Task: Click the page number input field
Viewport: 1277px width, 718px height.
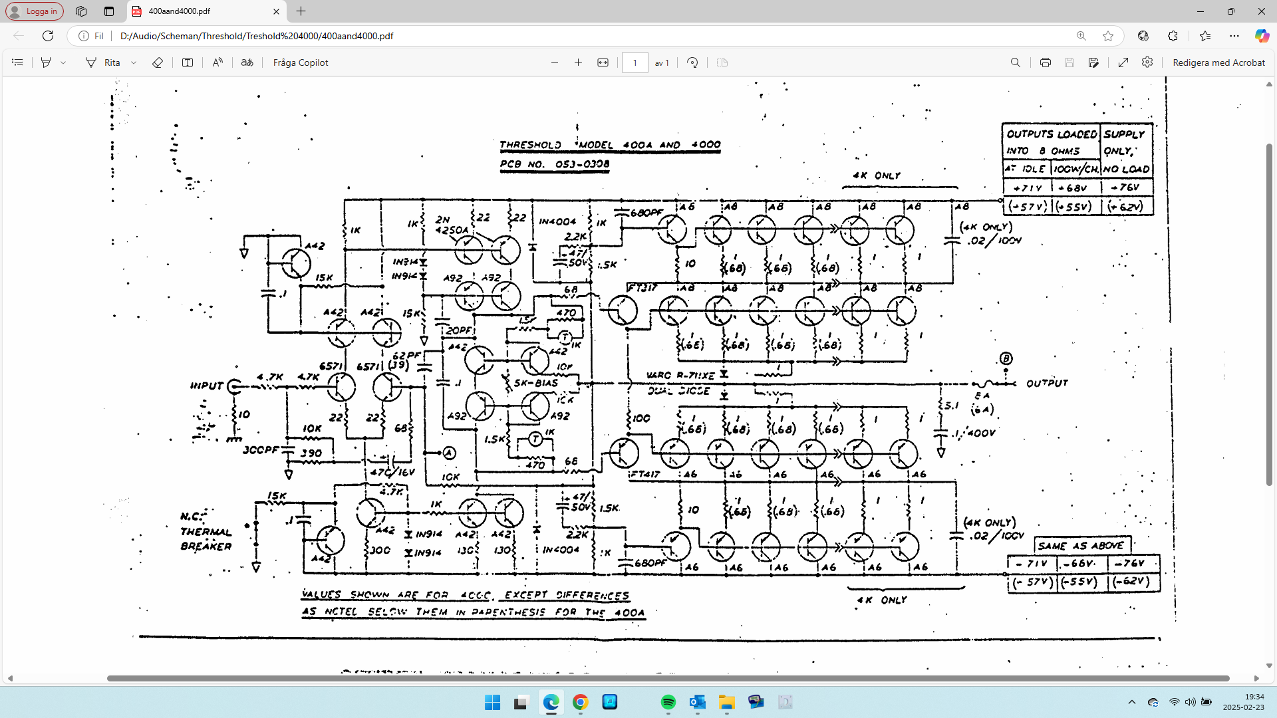Action: click(635, 62)
